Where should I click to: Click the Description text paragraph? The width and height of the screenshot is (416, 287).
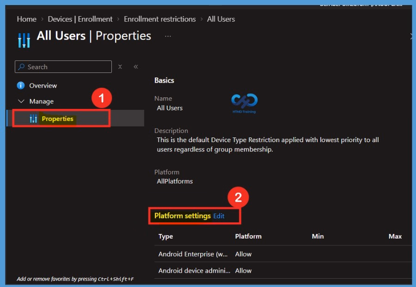point(268,144)
